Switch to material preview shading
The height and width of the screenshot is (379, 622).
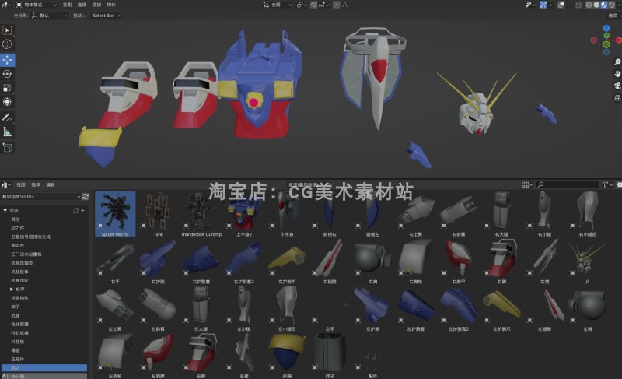(604, 5)
